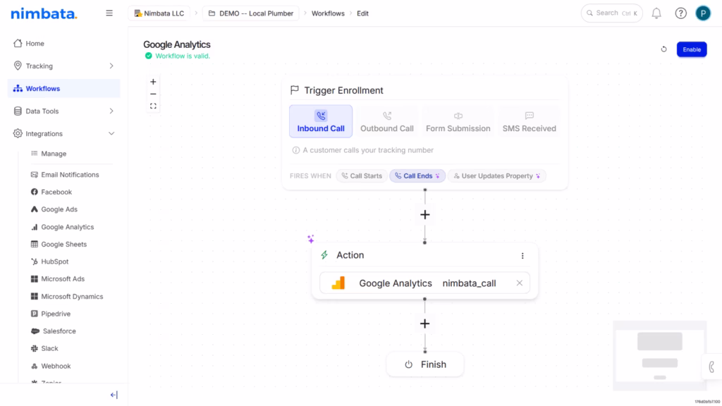The height and width of the screenshot is (406, 722).
Task: Toggle the hamburger menu icon
Action: (109, 13)
